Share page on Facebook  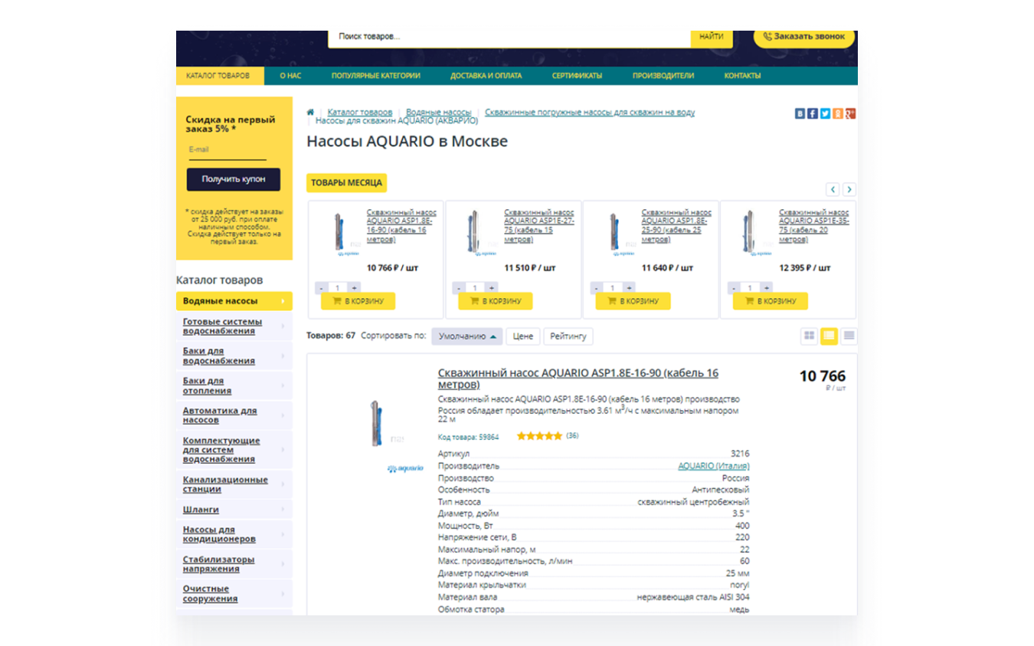coord(813,113)
